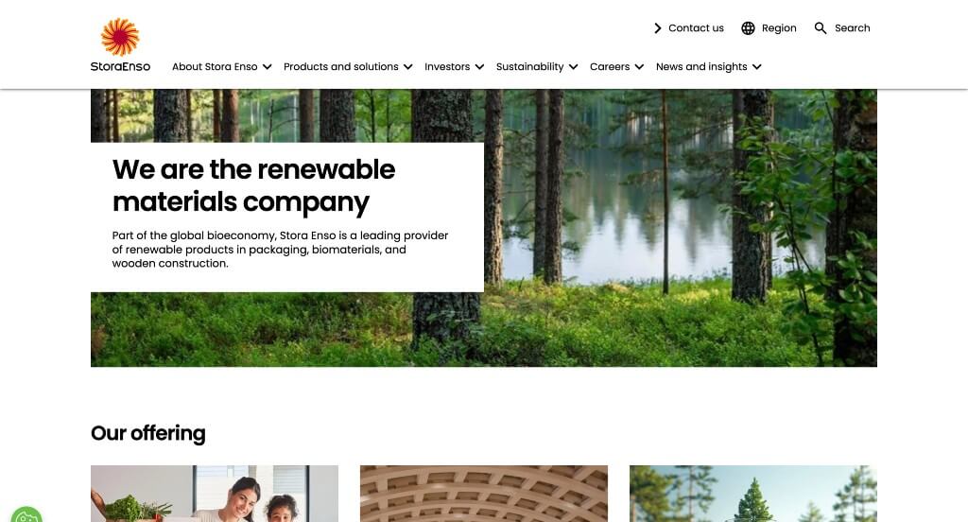
Task: Expand the About Stora Enso chevron
Action: [x=267, y=67]
